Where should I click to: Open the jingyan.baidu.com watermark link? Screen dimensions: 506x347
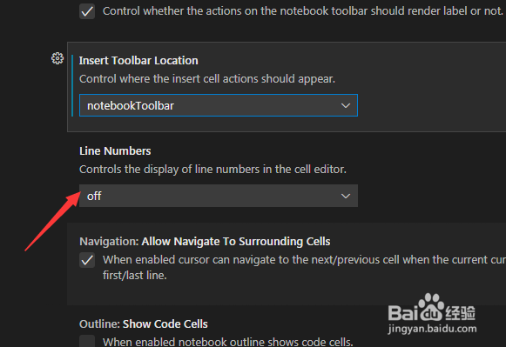click(433, 329)
